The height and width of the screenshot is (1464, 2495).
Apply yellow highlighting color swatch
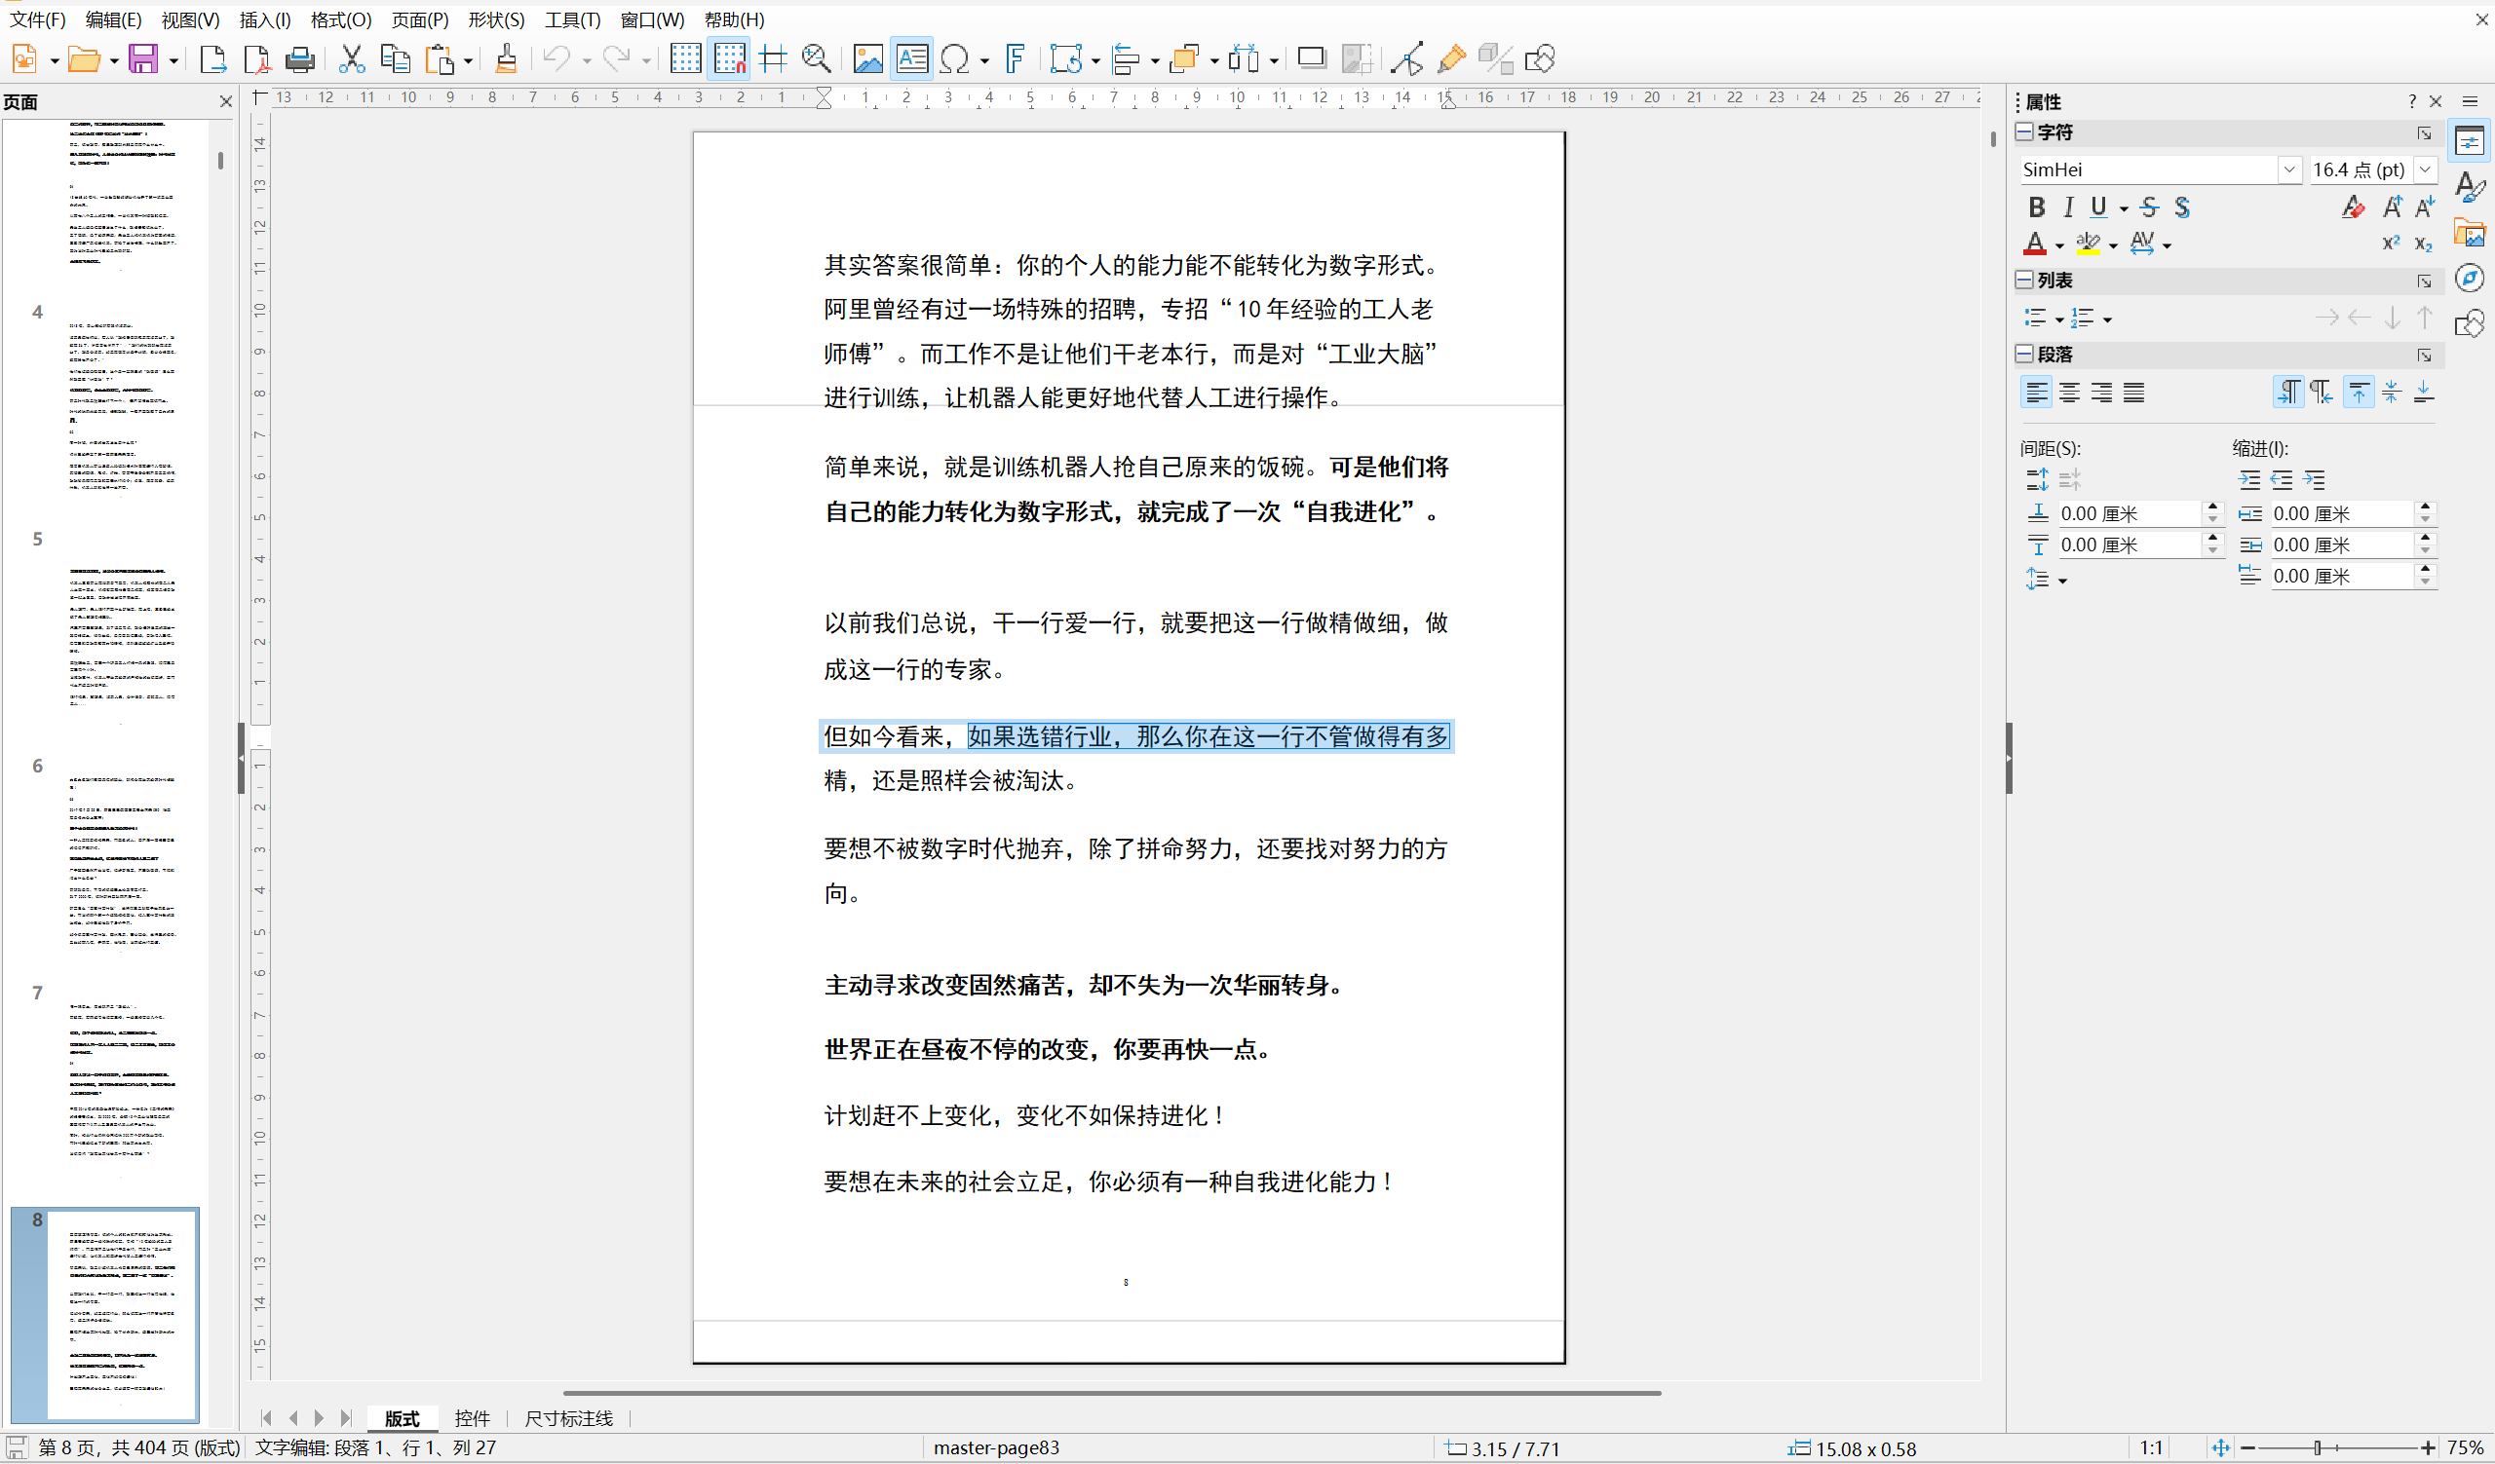[x=2088, y=244]
